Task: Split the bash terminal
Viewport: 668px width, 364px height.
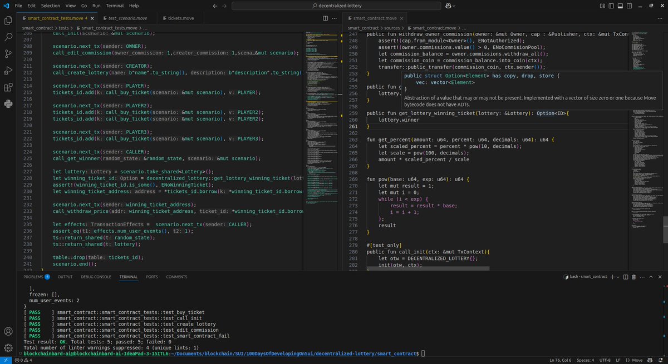Action: point(625,276)
